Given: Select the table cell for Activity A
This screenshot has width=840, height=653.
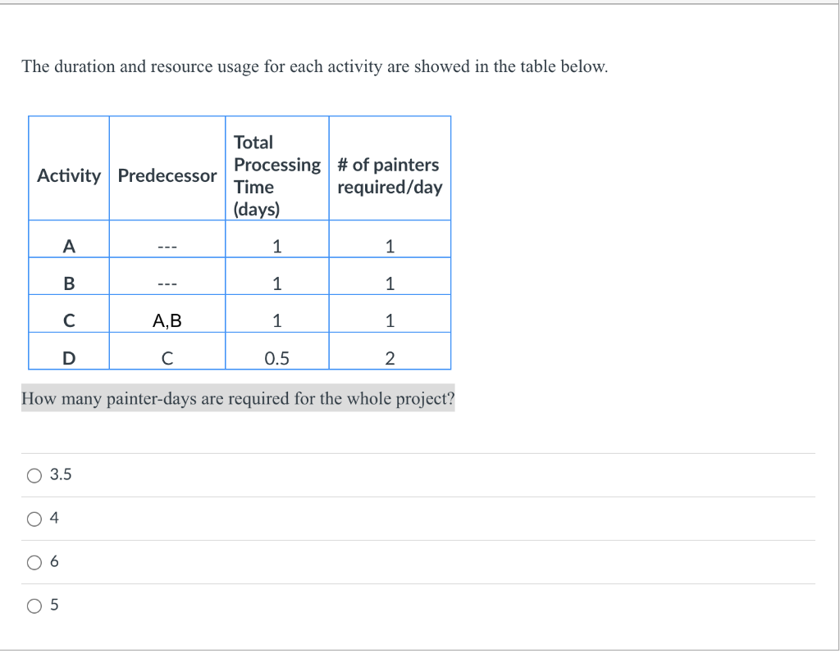Looking at the screenshot, I should click(68, 238).
